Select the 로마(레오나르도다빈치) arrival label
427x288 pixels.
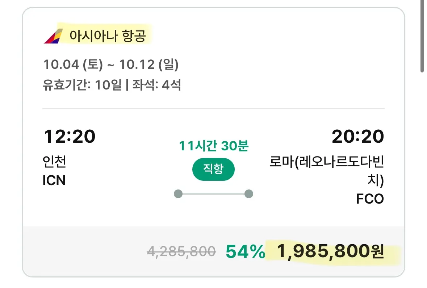pyautogui.click(x=328, y=171)
